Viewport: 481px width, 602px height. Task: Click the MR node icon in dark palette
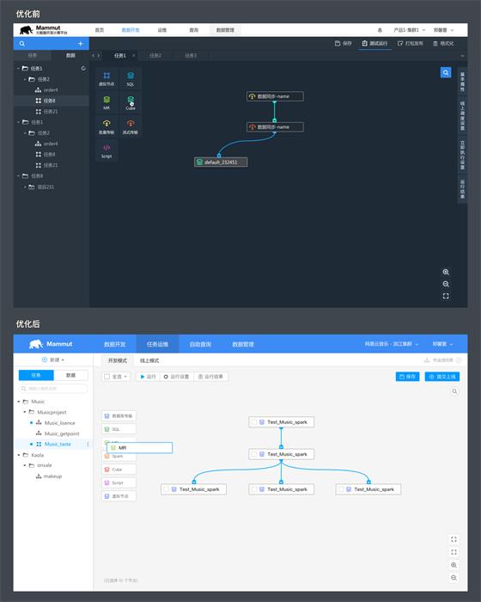pyautogui.click(x=107, y=102)
